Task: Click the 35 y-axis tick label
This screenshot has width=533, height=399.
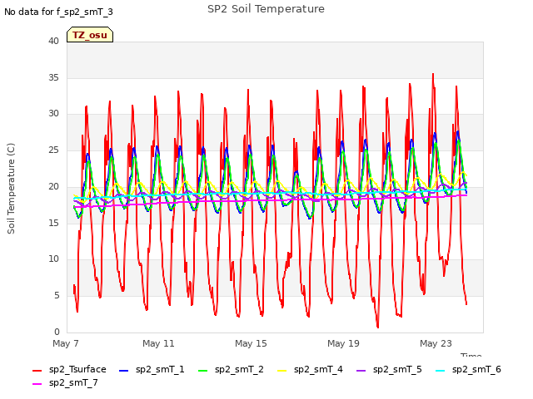Action: point(53,77)
